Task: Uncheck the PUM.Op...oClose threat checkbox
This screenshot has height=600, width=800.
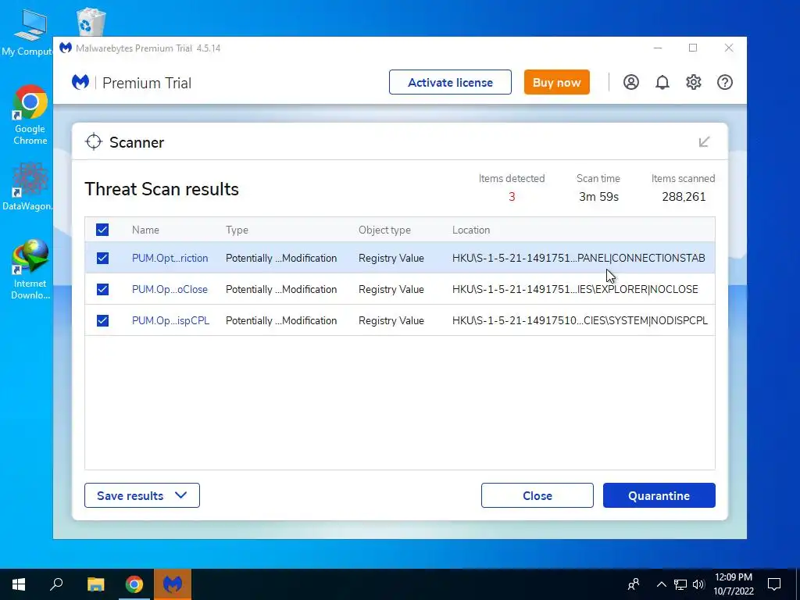Action: (x=102, y=289)
